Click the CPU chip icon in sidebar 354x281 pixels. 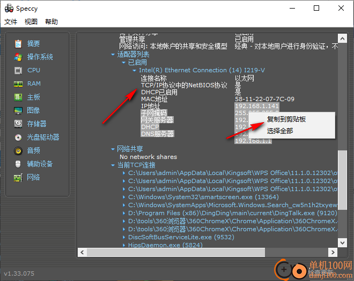[x=18, y=70]
